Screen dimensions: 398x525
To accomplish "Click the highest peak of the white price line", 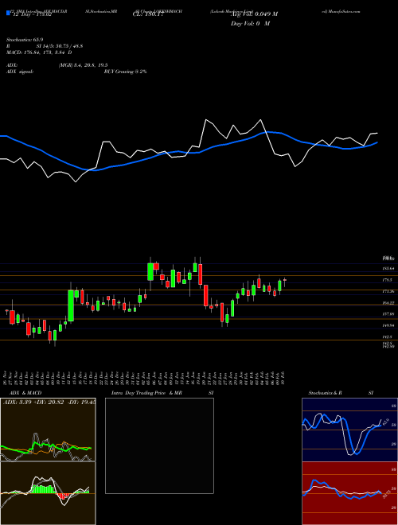I will click(x=205, y=119).
